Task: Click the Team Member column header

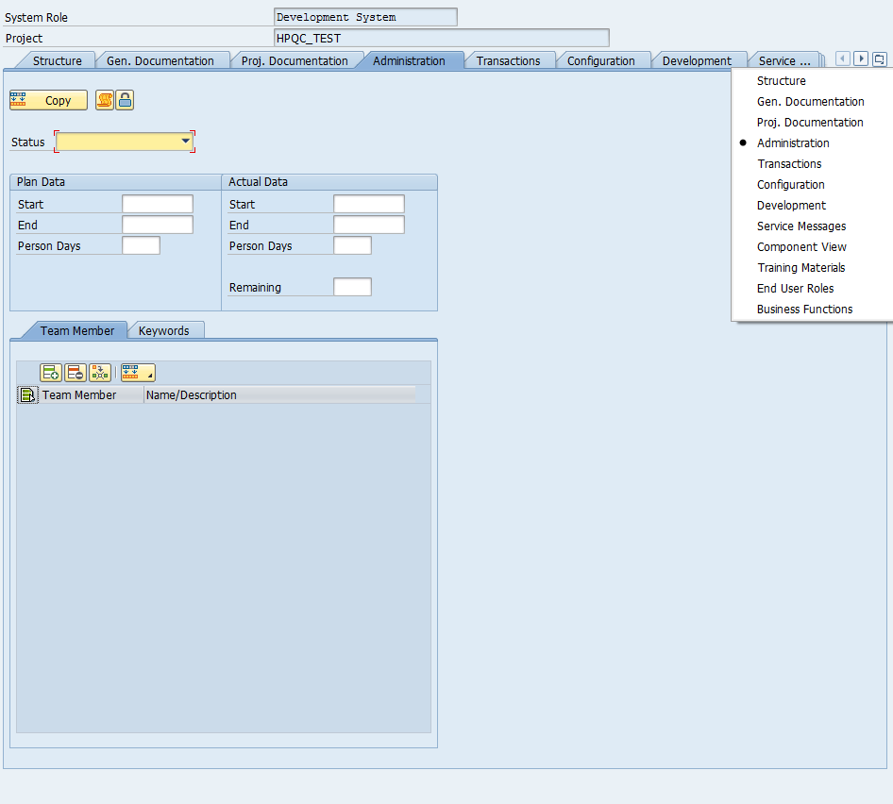Action: 92,394
